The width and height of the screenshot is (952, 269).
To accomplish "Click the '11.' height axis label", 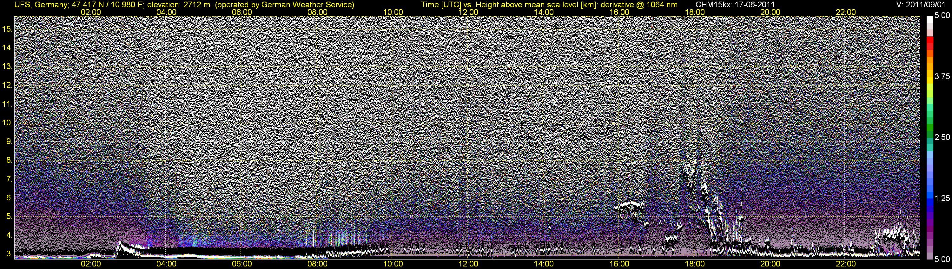I will [7, 104].
